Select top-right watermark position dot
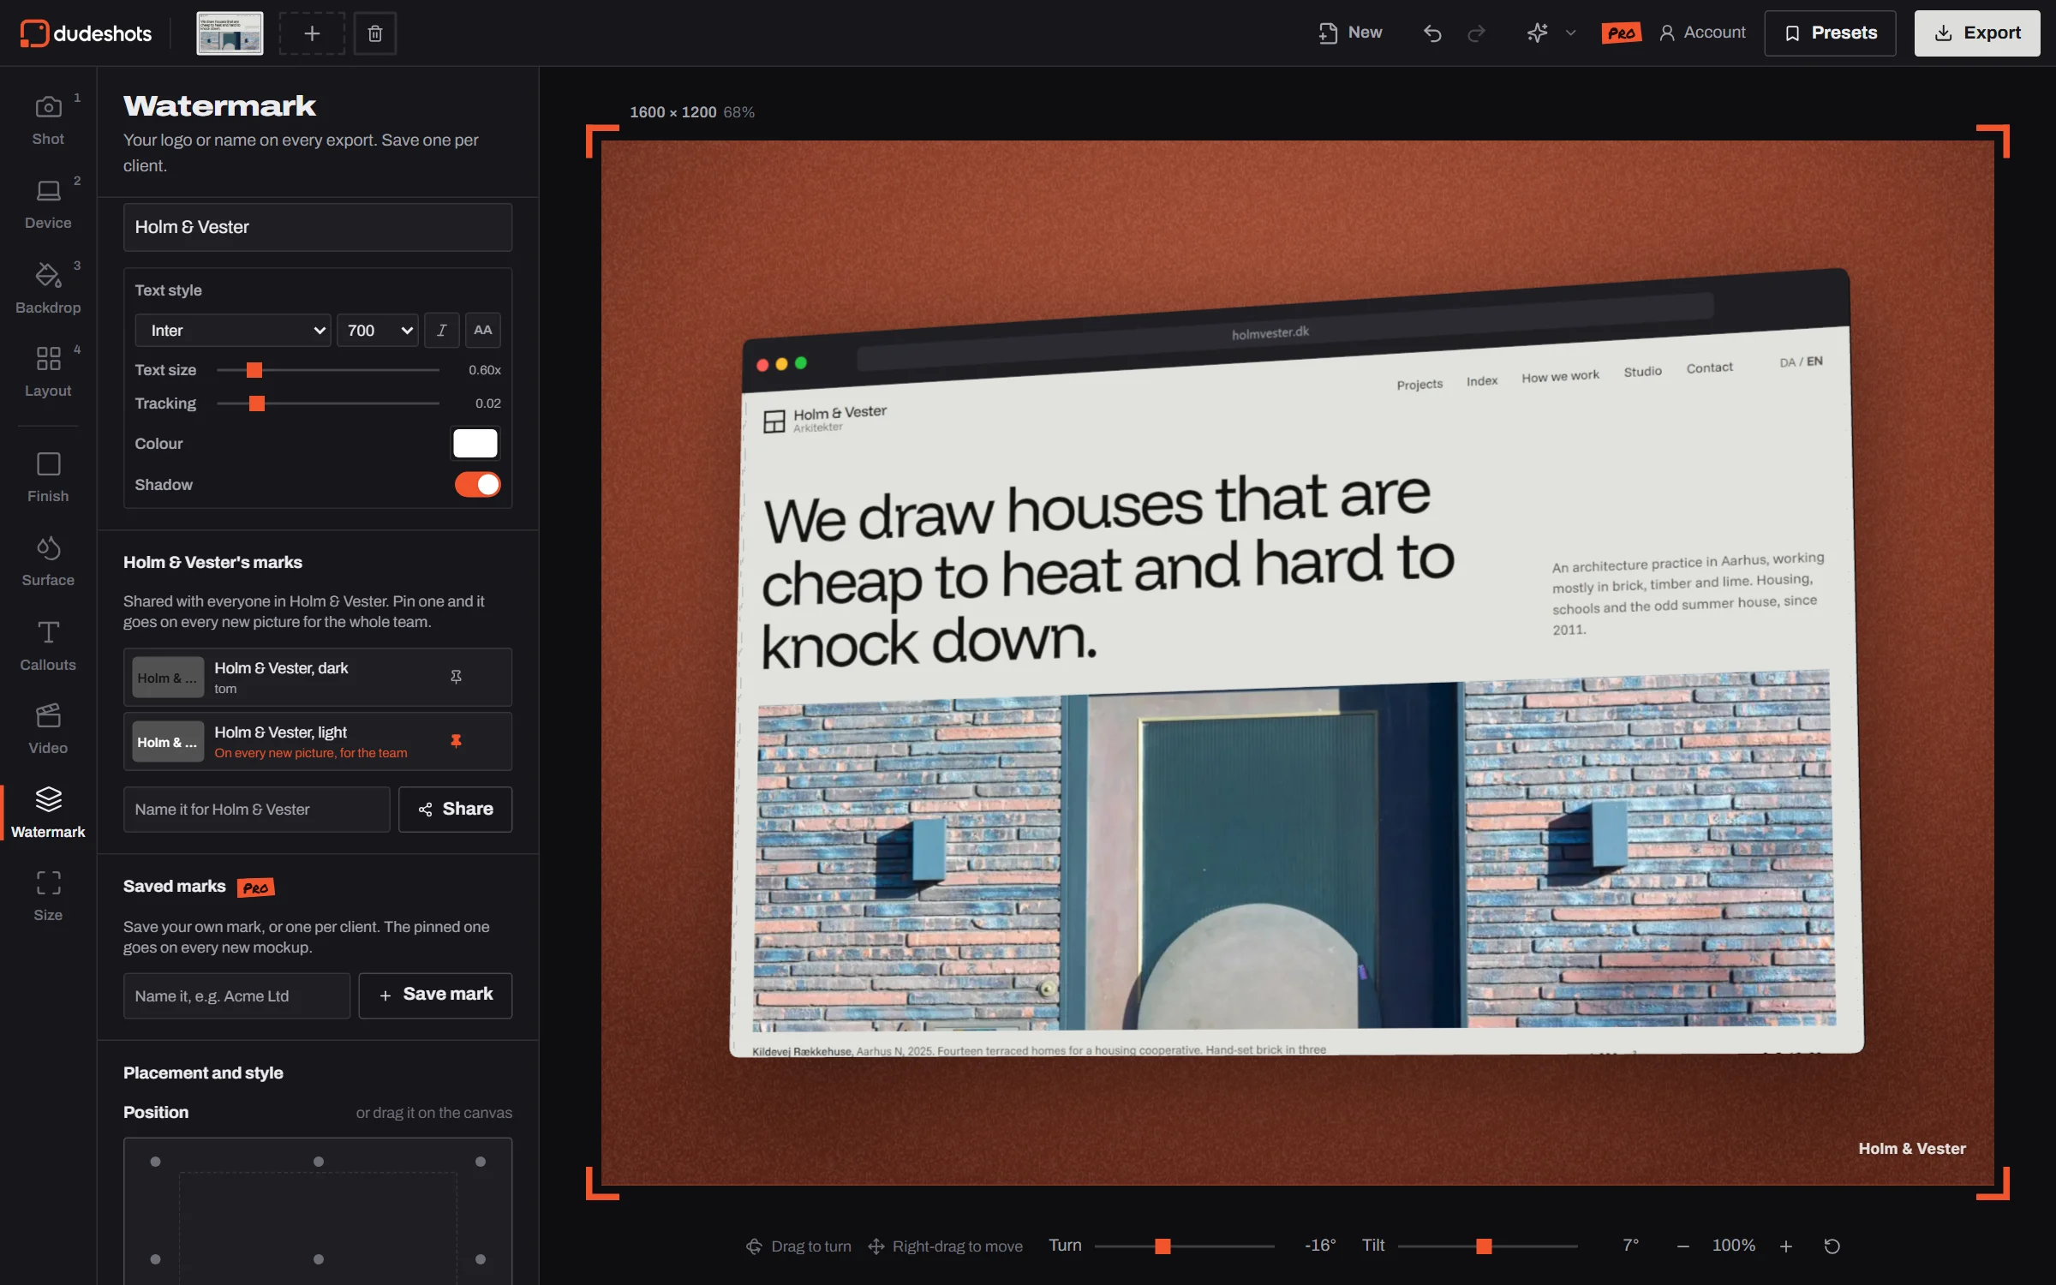This screenshot has width=2056, height=1285. tap(481, 1162)
